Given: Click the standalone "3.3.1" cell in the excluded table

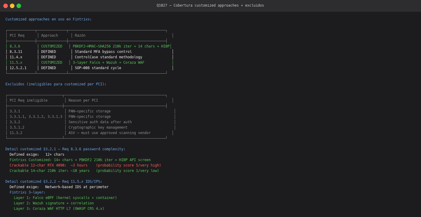Looking at the screenshot, I should (15, 111).
